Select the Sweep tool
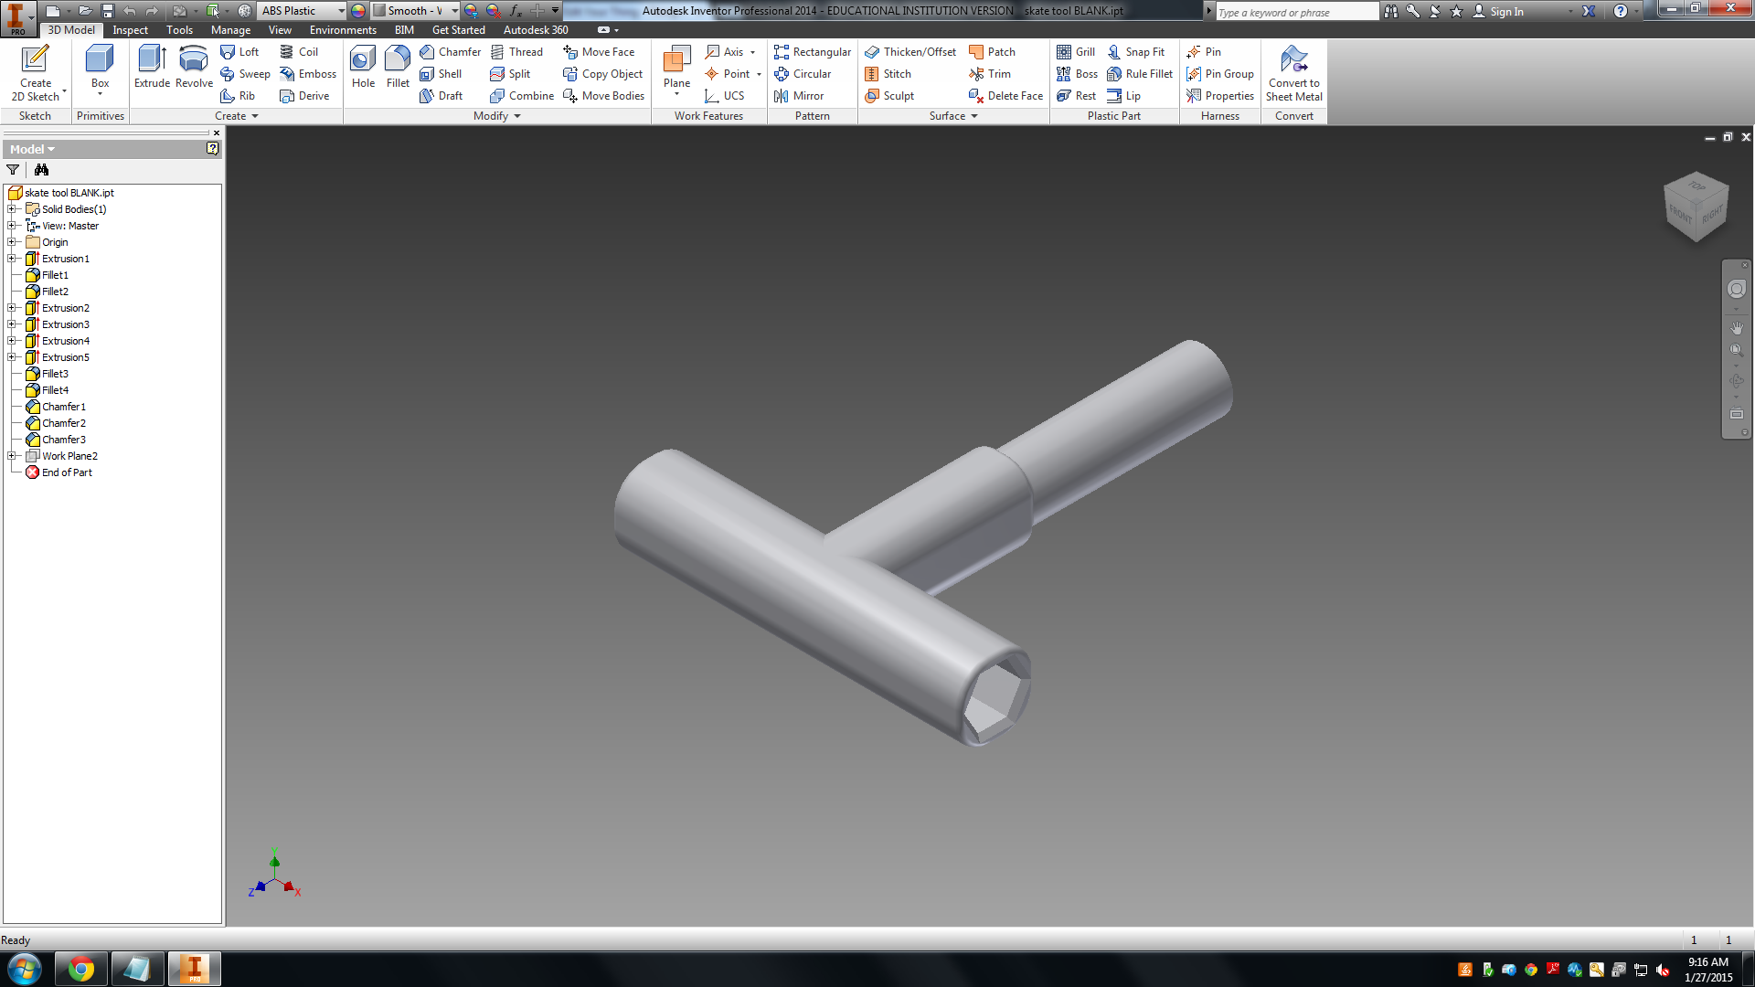Image resolution: width=1755 pixels, height=987 pixels. coord(245,74)
